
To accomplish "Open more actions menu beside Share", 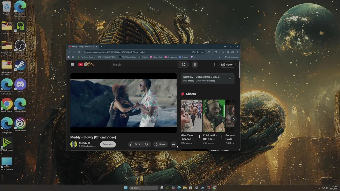I will point(173,144).
